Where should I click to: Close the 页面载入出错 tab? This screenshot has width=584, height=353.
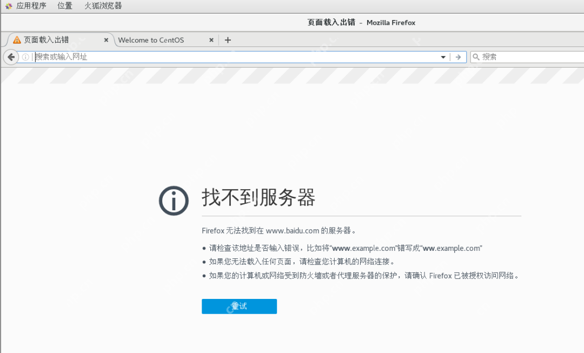point(106,40)
